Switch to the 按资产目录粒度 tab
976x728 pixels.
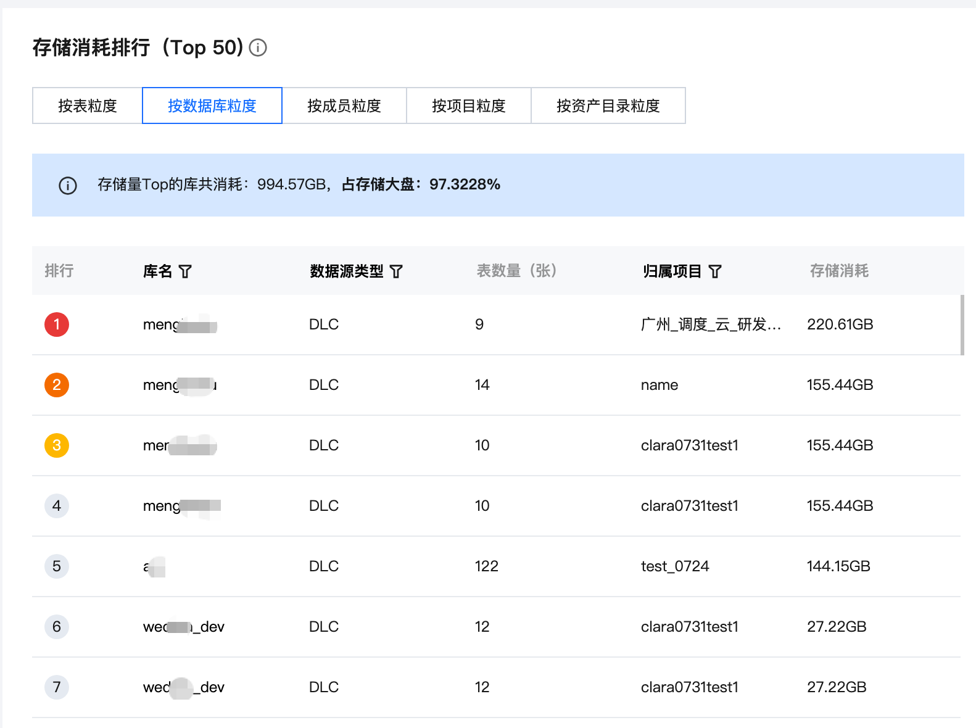point(608,105)
